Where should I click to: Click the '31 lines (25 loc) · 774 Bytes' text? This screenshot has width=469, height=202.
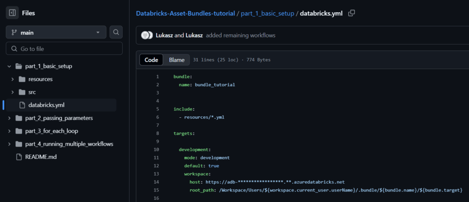pos(232,60)
